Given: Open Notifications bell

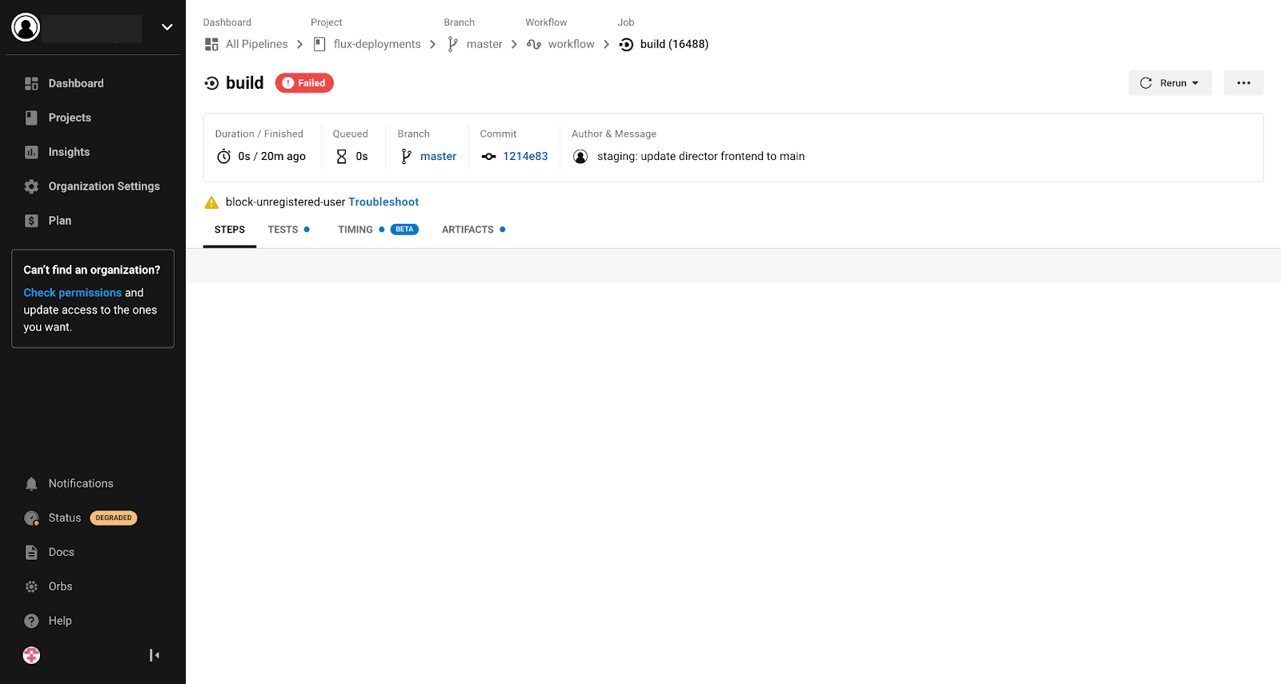Looking at the screenshot, I should [x=32, y=484].
